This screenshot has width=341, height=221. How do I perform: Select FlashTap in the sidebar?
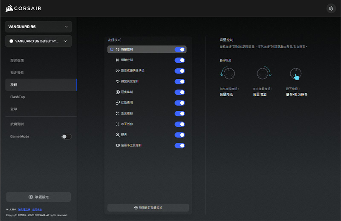pyautogui.click(x=17, y=97)
